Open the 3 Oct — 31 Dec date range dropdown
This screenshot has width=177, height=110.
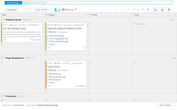[x=43, y=10]
